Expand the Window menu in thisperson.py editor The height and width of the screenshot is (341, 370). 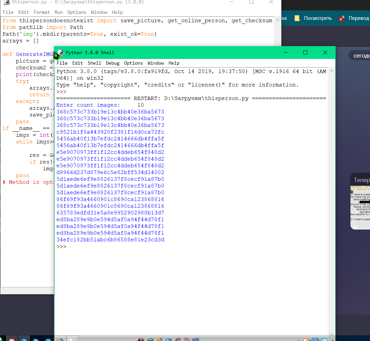point(99,12)
